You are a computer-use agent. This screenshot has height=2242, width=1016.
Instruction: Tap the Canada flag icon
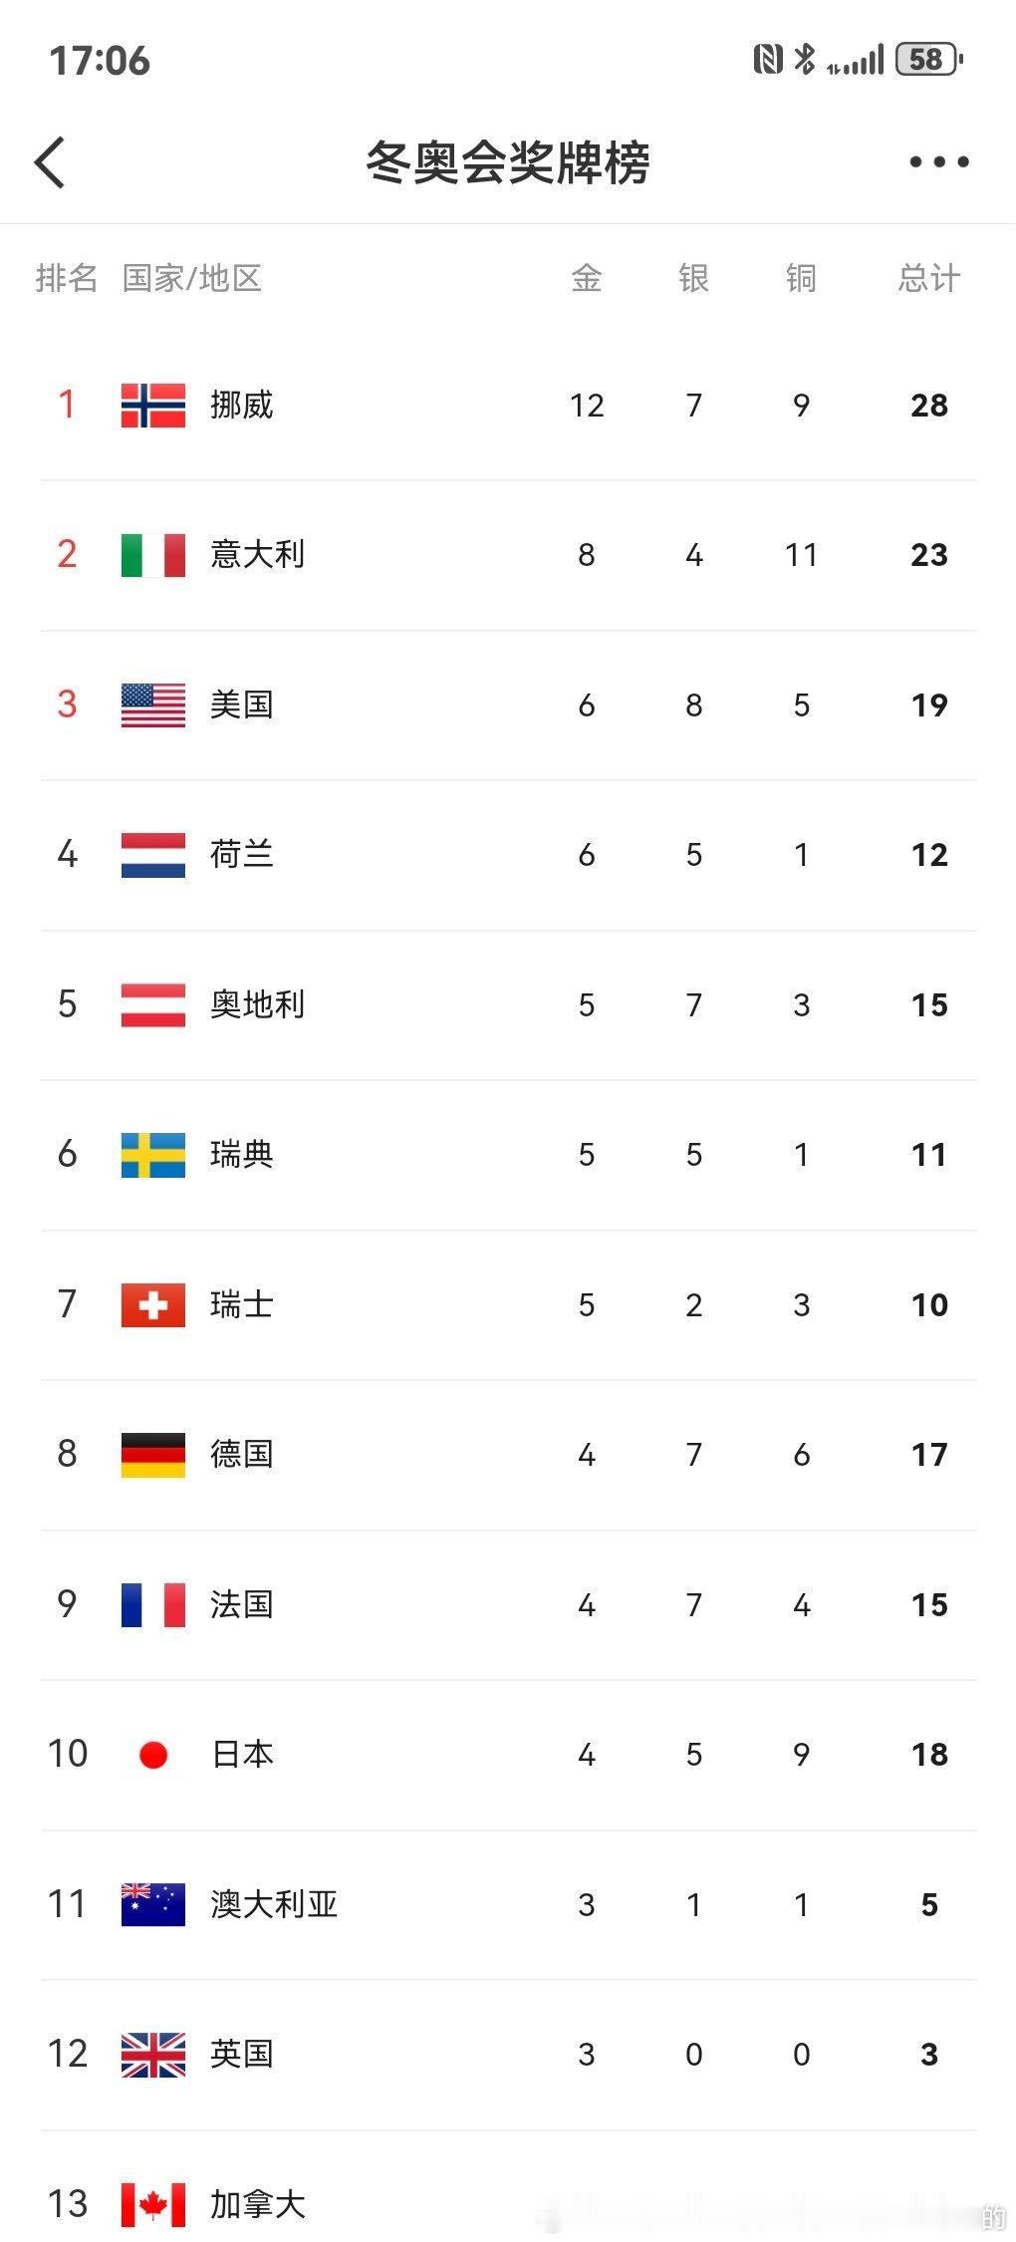point(153,2204)
